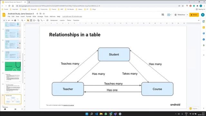Bookmark this tab with the star icon
The image size is (206, 116).
[x=183, y=6]
